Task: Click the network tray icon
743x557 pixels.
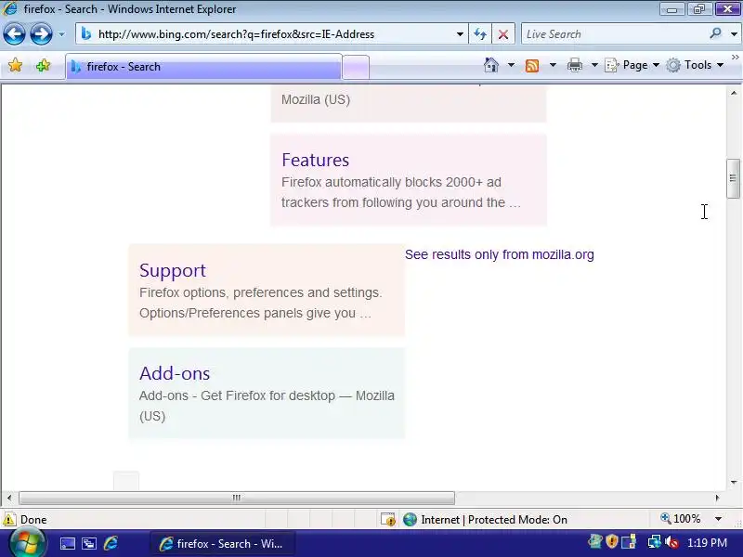Action: pos(655,541)
